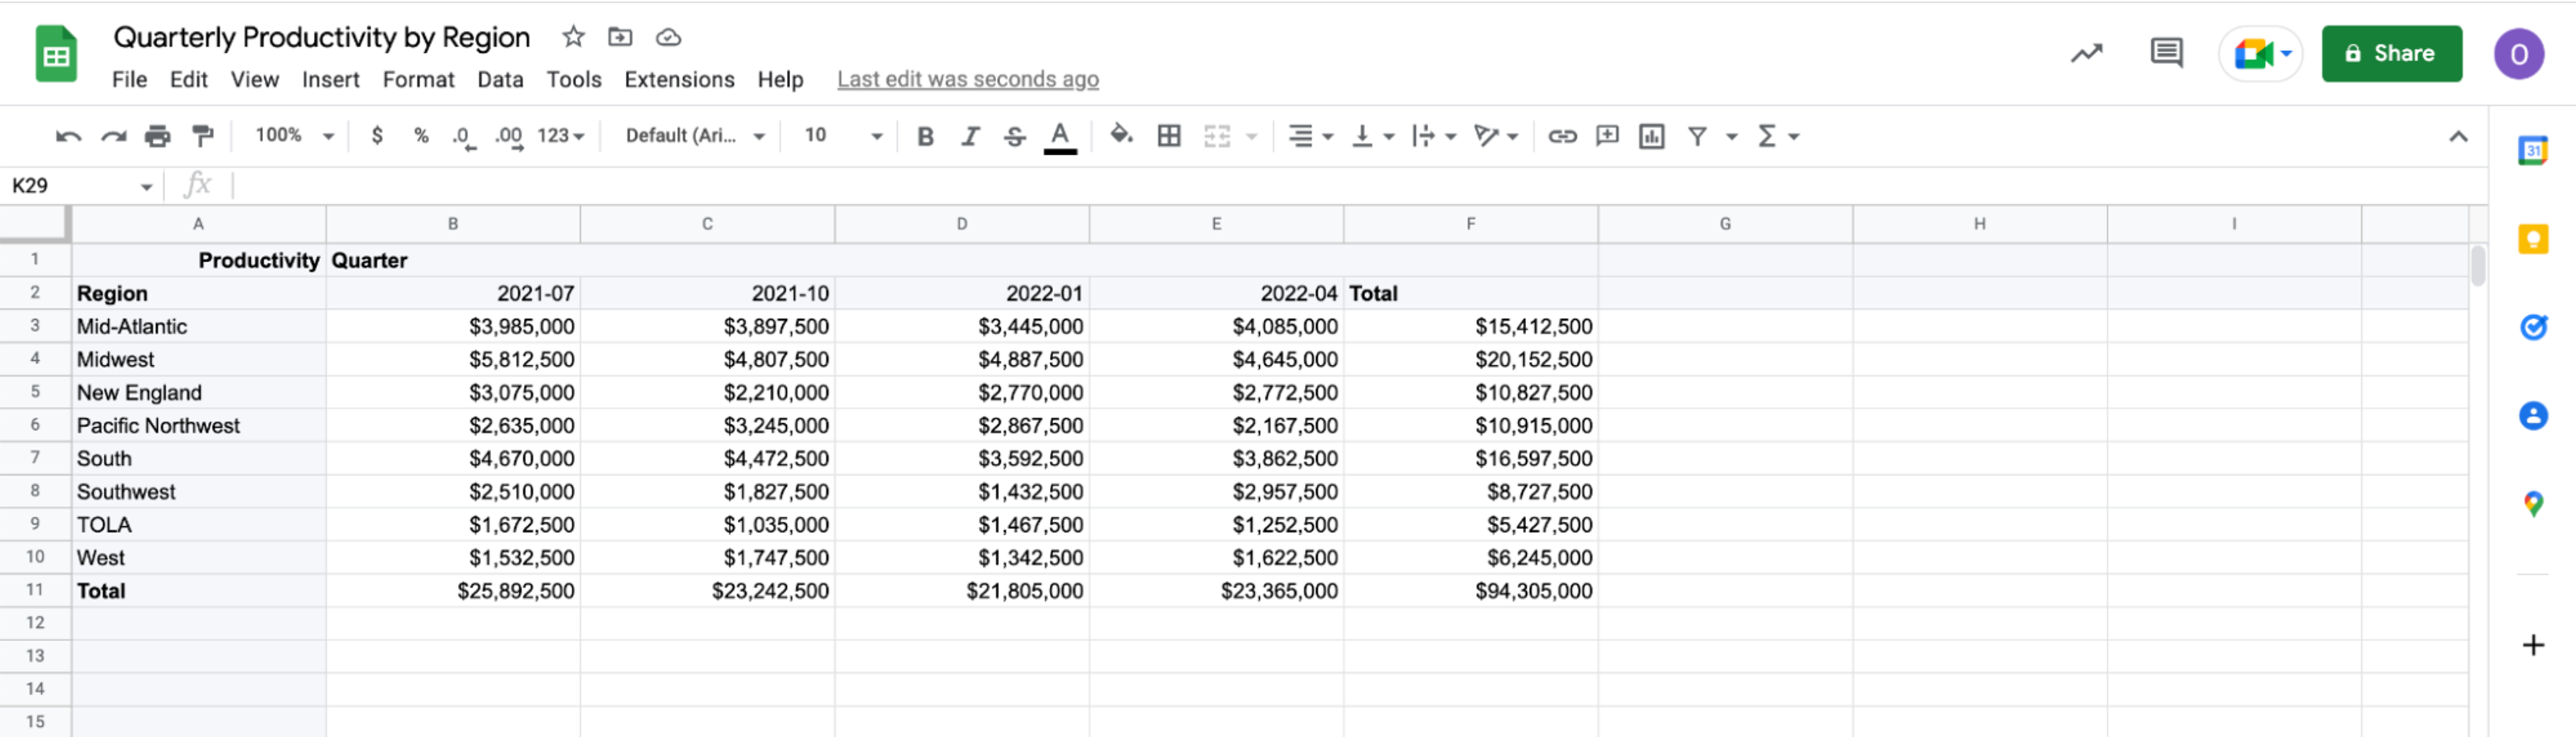
Task: Open Google Maps side panel
Action: click(x=2532, y=503)
